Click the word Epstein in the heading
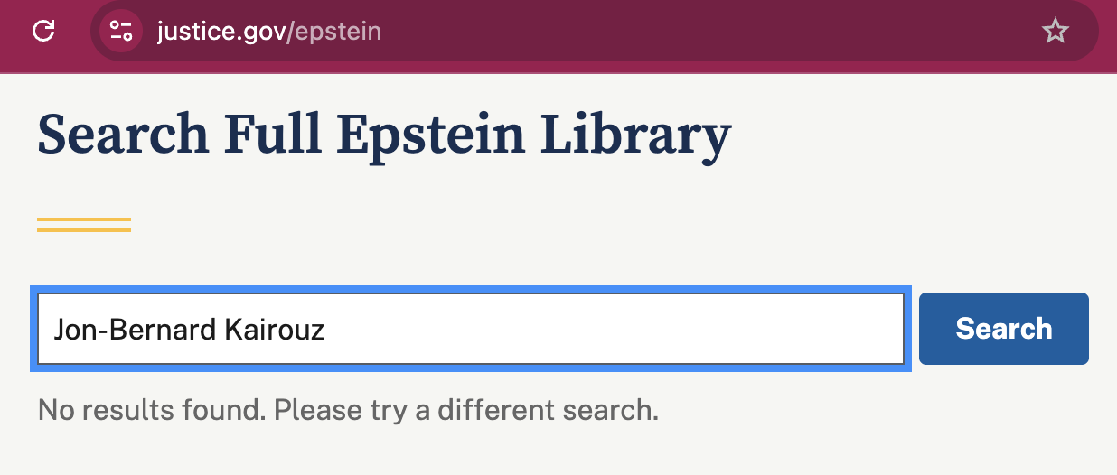Viewport: 1117px width, 475px height. click(430, 135)
